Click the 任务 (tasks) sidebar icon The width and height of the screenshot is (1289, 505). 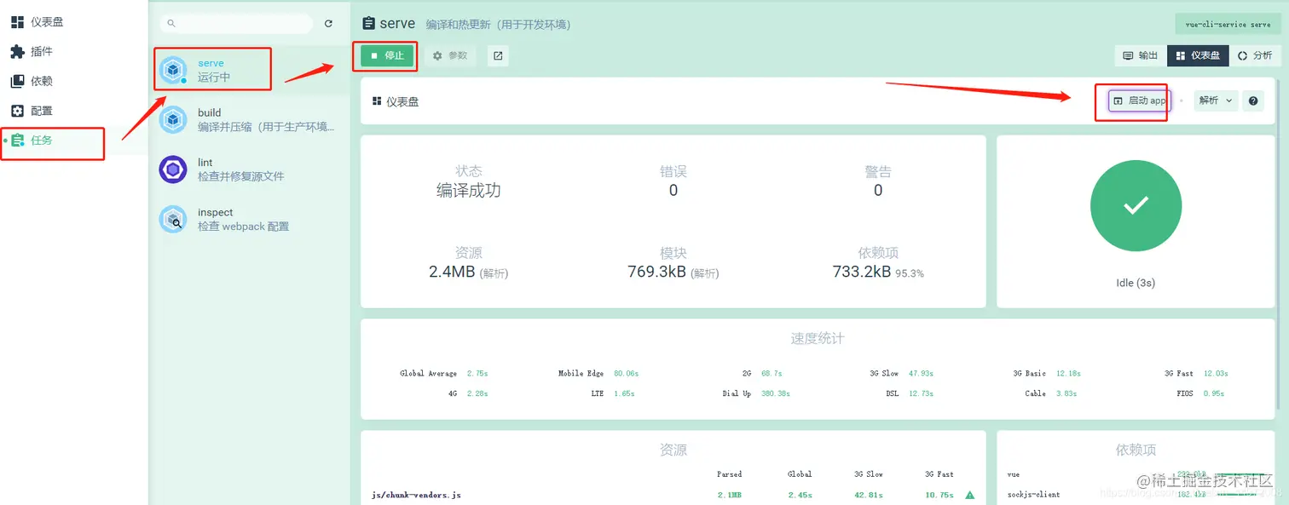click(40, 143)
